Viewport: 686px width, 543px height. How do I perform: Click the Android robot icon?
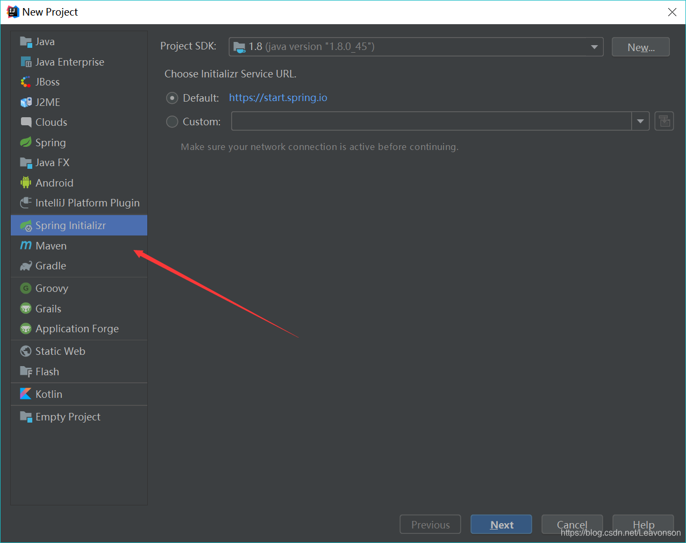click(x=26, y=183)
